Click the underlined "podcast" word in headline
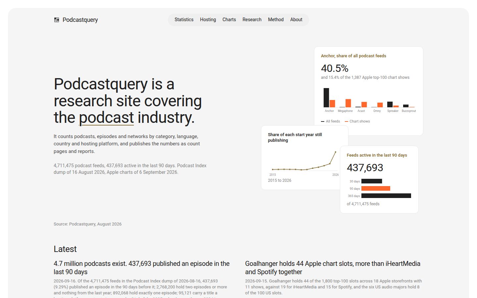The width and height of the screenshot is (477, 298). point(106,118)
